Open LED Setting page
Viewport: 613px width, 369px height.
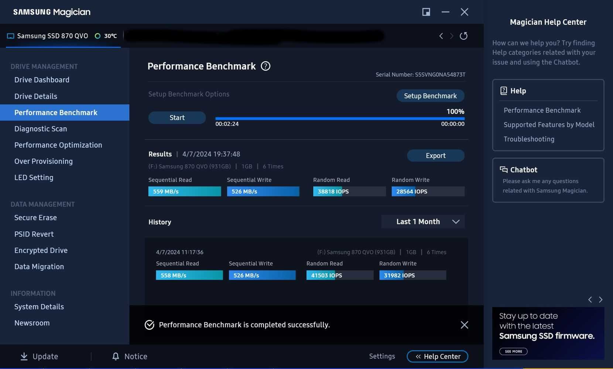point(34,177)
